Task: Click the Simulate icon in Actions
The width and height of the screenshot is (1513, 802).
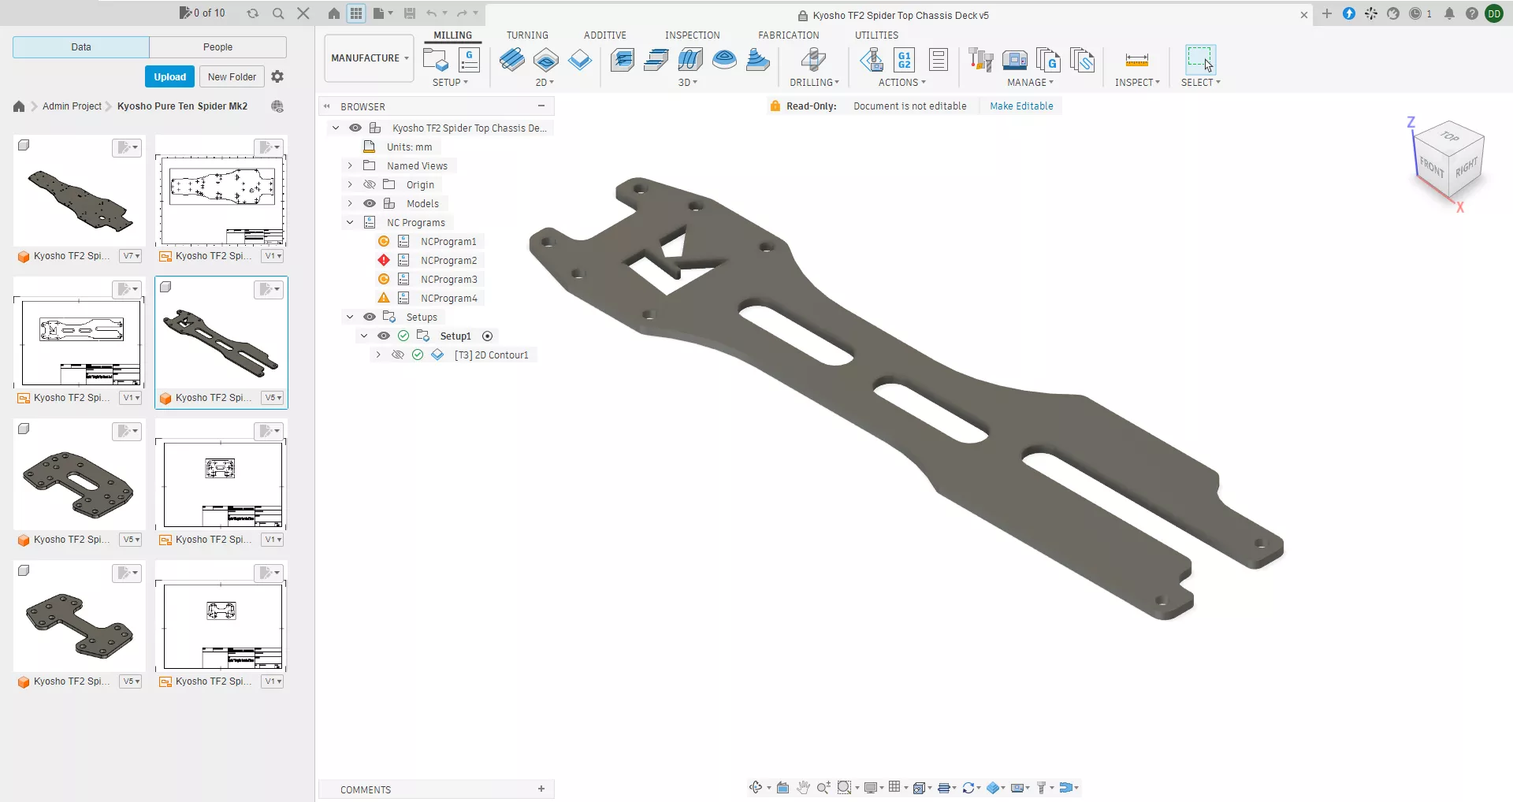Action: [871, 60]
